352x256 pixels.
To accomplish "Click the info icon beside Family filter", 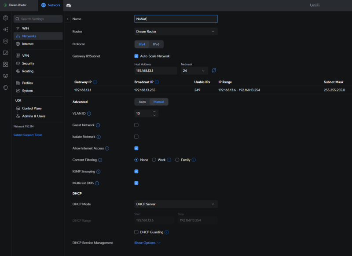I will [194, 160].
